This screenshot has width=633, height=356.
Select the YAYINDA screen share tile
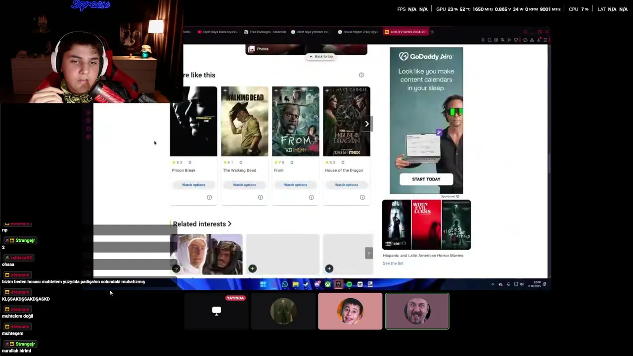click(x=216, y=311)
